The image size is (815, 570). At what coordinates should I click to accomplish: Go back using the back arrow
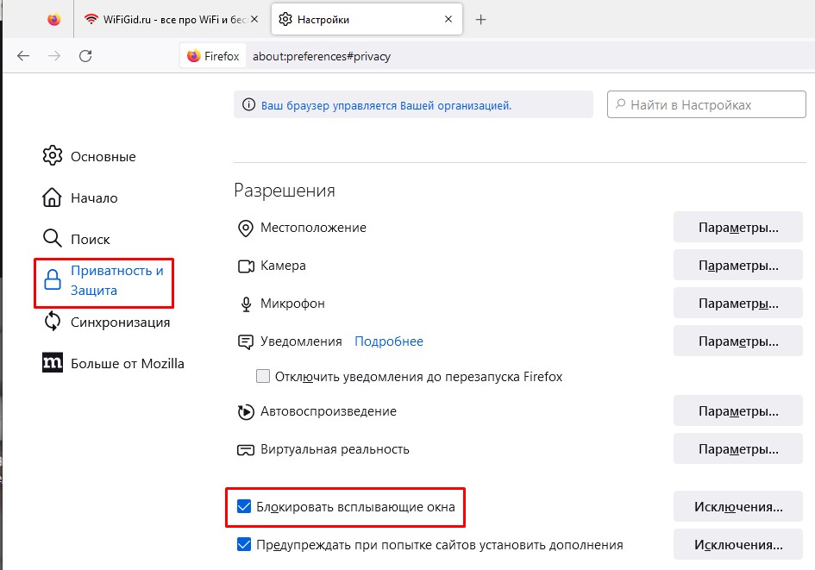[x=23, y=56]
